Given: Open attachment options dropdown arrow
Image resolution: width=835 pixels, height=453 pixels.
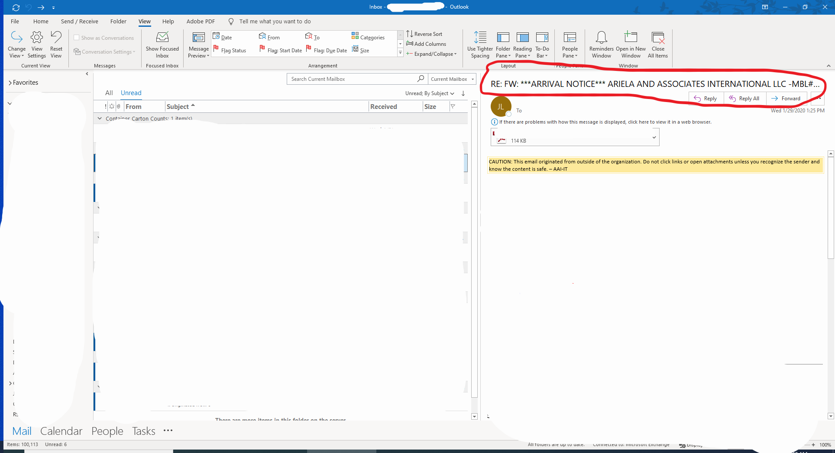Looking at the screenshot, I should tap(654, 137).
